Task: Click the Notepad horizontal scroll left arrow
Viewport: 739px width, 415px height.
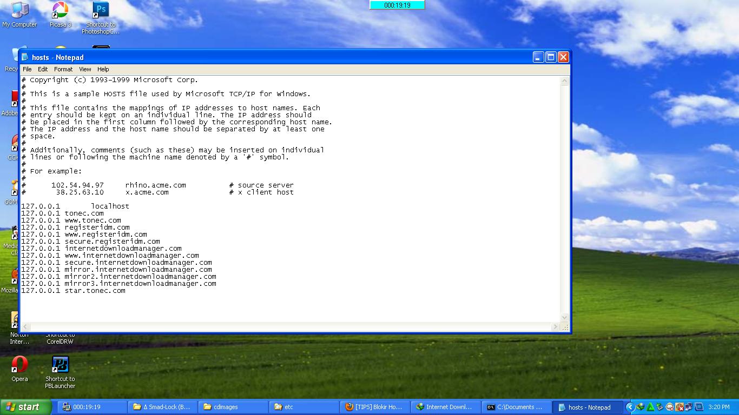Action: pos(25,326)
